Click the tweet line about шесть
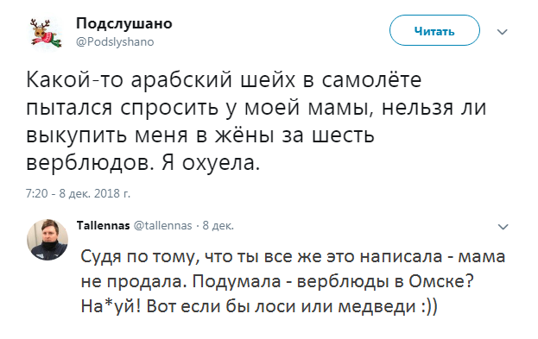Viewport: 538px width, 339px height. coord(200,135)
